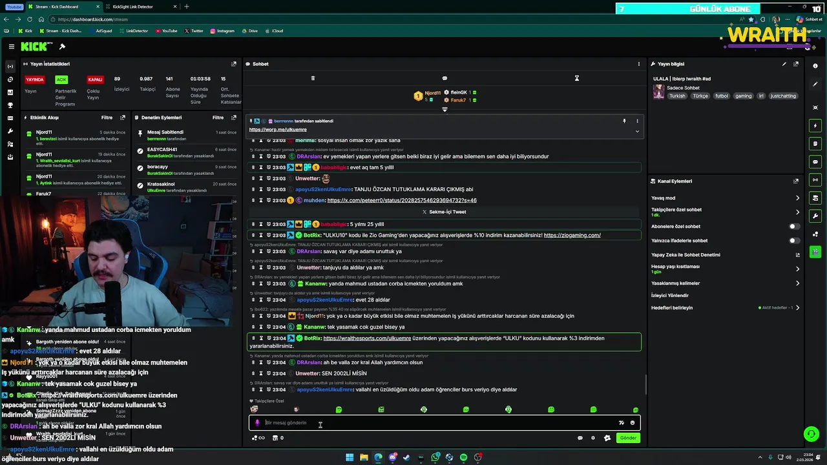Viewport: 827px width, 465px height.
Task: Toggle Yalnızca ifadelerle sohbet switch
Action: [x=794, y=241]
